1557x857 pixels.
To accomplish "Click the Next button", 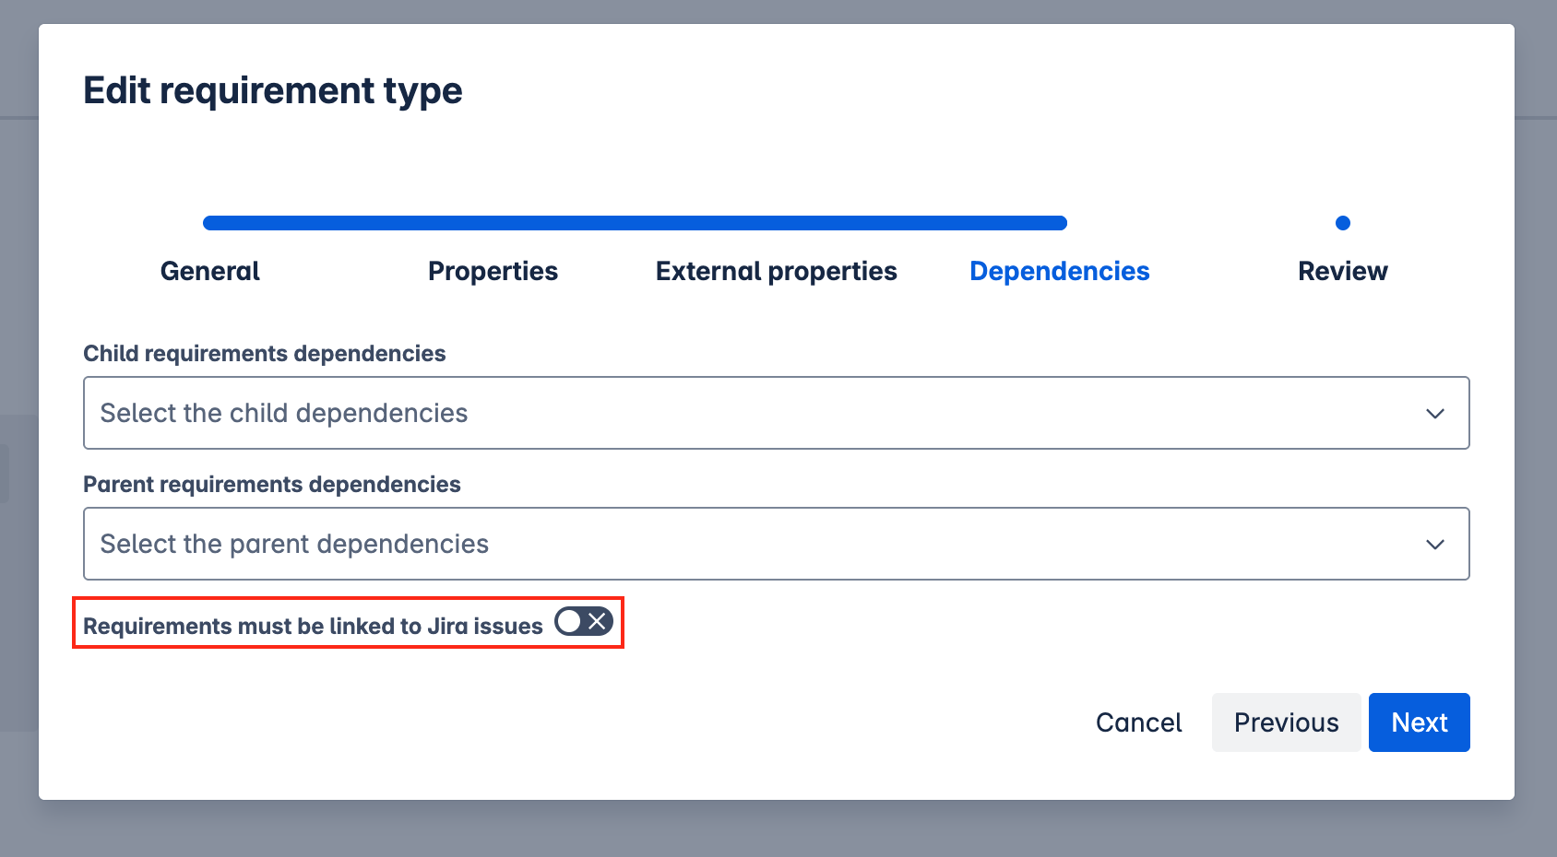I will point(1419,722).
